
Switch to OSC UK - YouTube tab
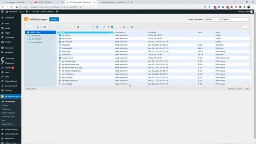[x=49, y=2]
